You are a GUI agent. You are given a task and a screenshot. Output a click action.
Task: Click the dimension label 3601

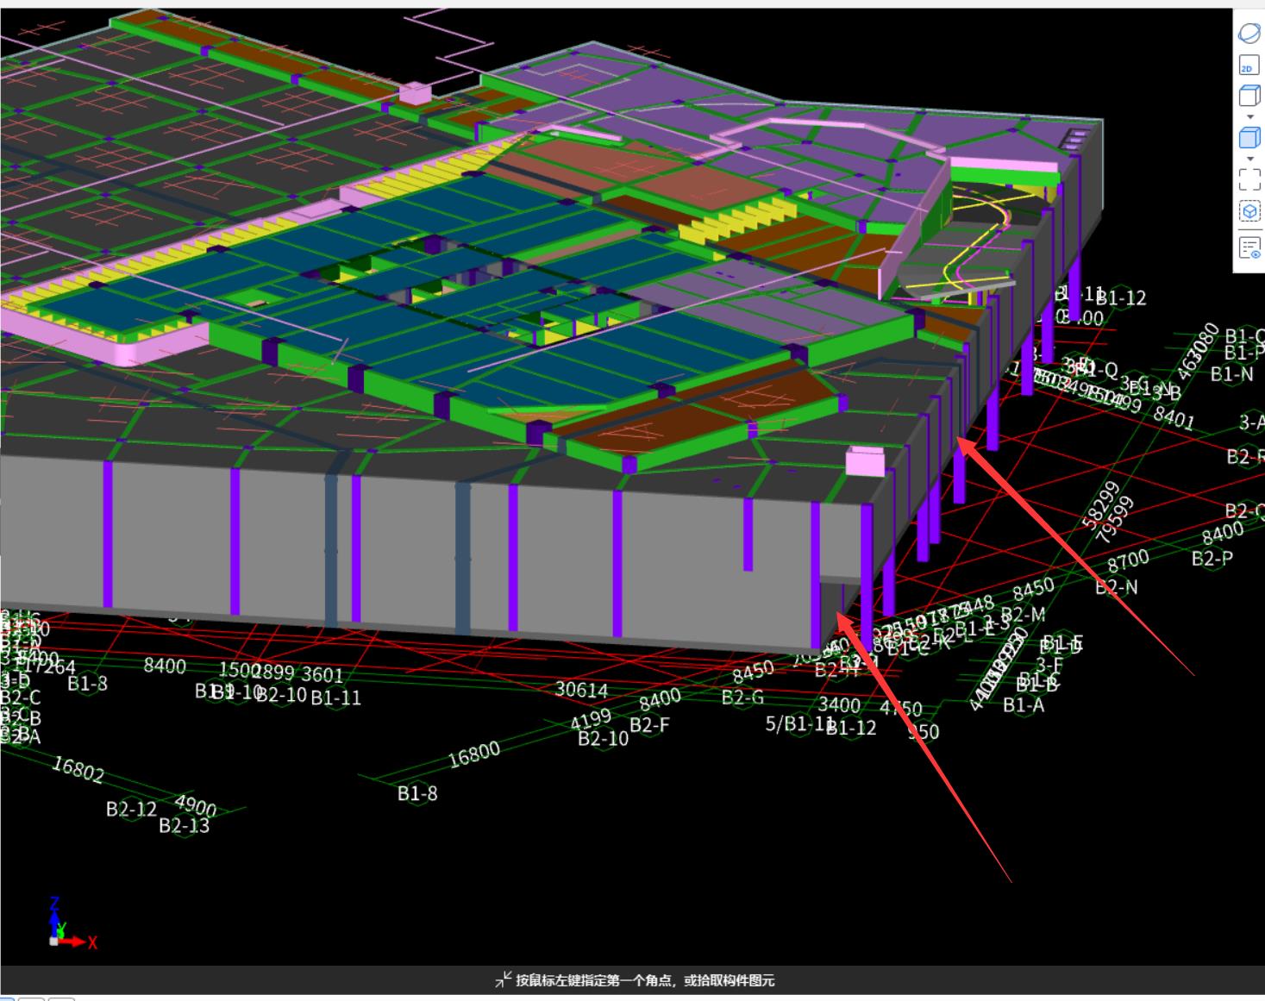pos(323,674)
